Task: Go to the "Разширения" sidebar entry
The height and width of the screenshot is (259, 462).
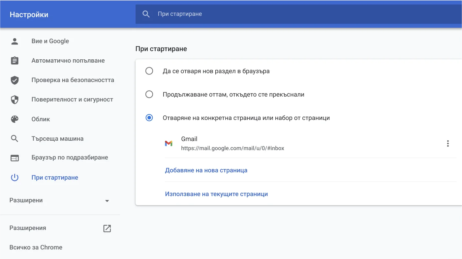Action: coord(28,228)
